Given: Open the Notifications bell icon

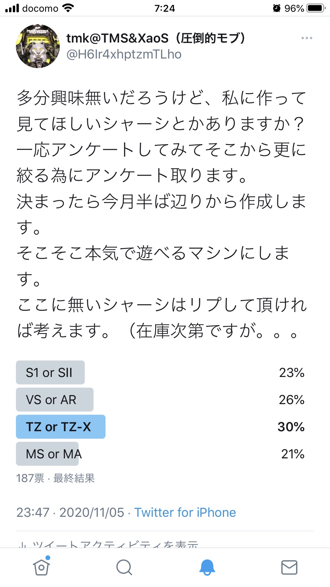Looking at the screenshot, I should pos(207,567).
